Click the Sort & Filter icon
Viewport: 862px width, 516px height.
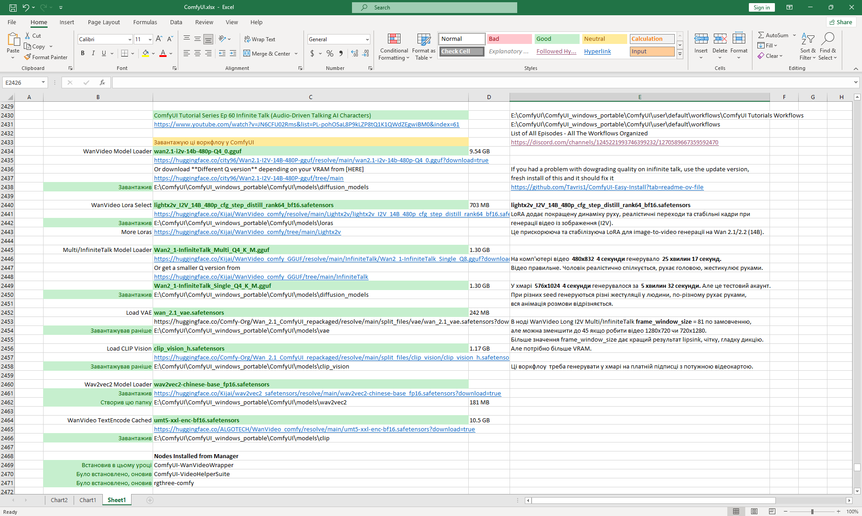(808, 39)
